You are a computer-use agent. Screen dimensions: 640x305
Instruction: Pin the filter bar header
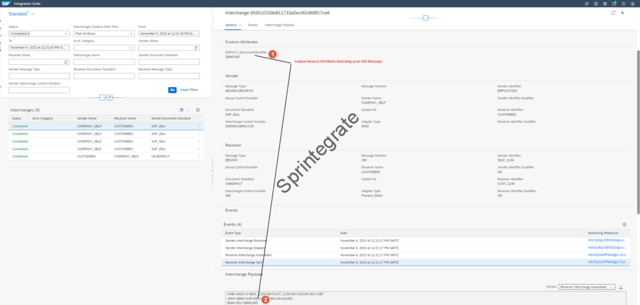click(109, 97)
